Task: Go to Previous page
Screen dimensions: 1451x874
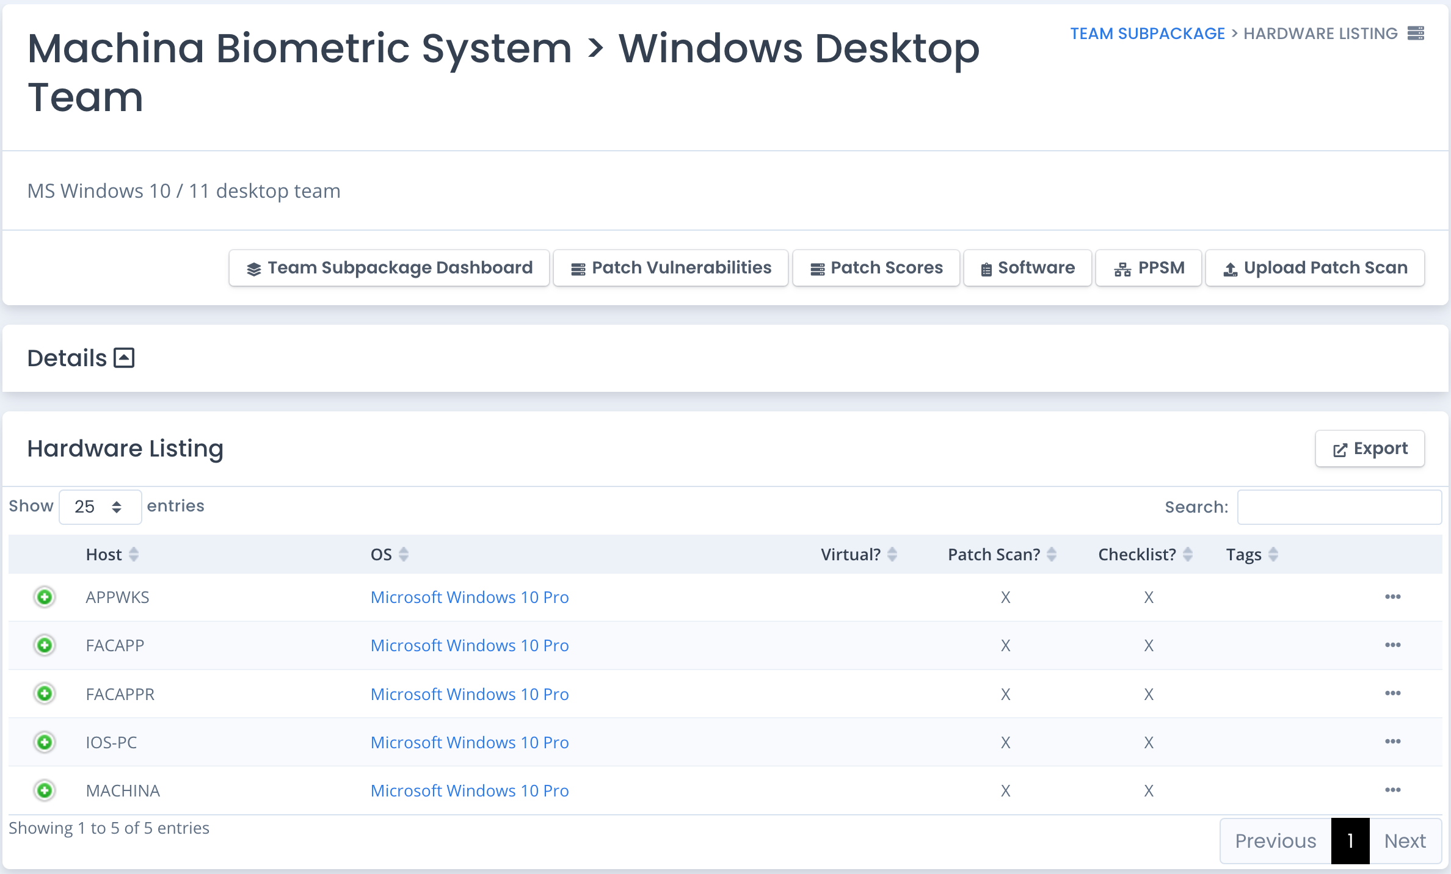Action: (1276, 840)
